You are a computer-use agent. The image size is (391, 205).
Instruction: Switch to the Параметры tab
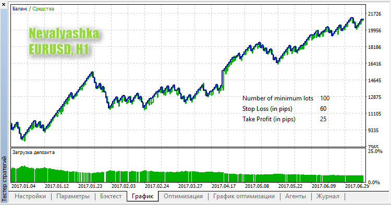click(73, 196)
